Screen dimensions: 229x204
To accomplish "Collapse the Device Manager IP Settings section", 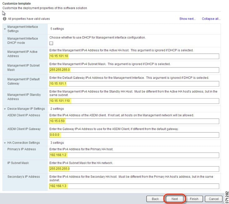I will pyautogui.click(x=5, y=109).
